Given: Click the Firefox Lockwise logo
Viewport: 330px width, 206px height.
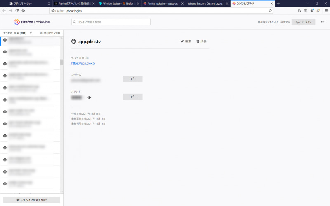Looking at the screenshot, I should point(32,22).
